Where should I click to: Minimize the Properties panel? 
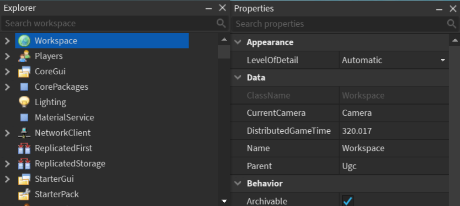pos(439,9)
